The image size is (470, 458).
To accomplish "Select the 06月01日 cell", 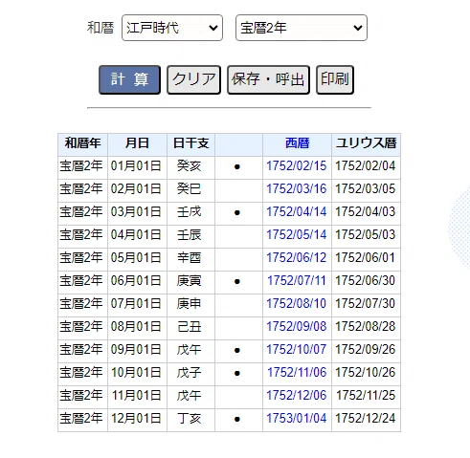I will tap(137, 281).
